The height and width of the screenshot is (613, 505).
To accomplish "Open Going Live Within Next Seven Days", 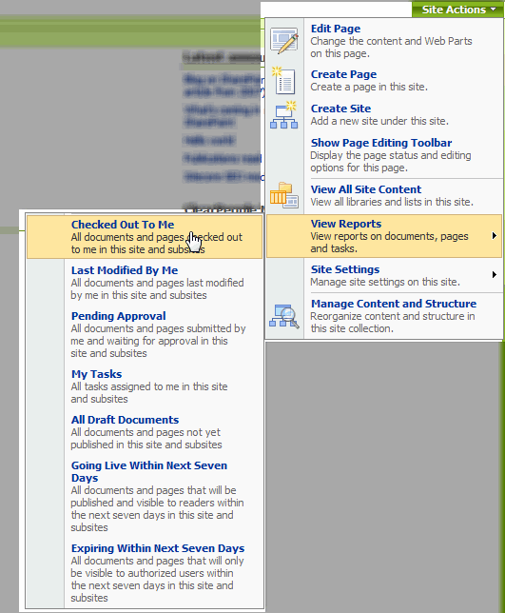I will (145, 496).
